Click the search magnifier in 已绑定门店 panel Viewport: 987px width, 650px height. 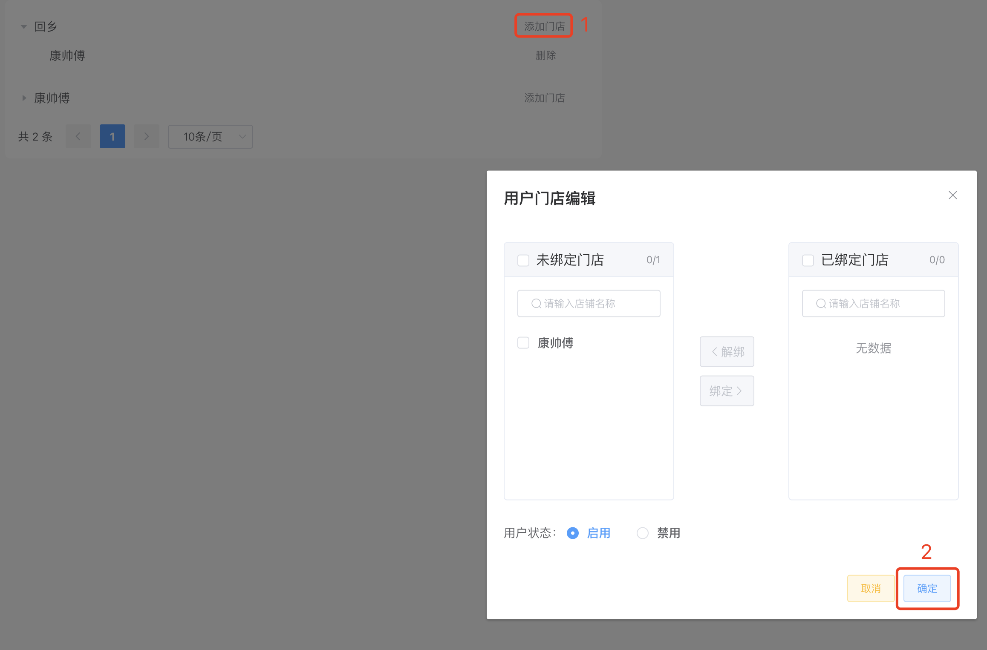pos(820,303)
